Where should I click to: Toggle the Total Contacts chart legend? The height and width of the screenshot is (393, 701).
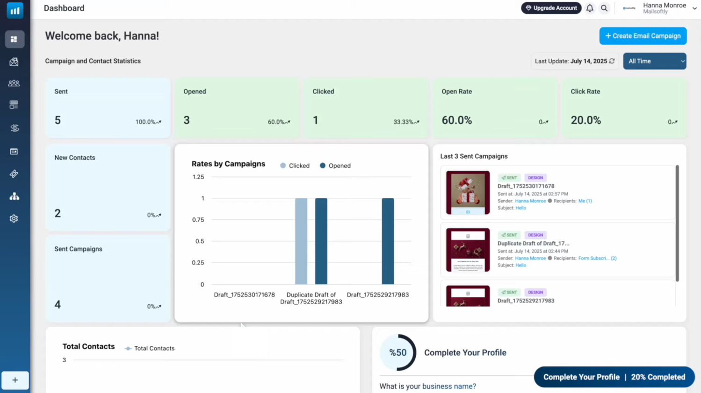(x=149, y=348)
